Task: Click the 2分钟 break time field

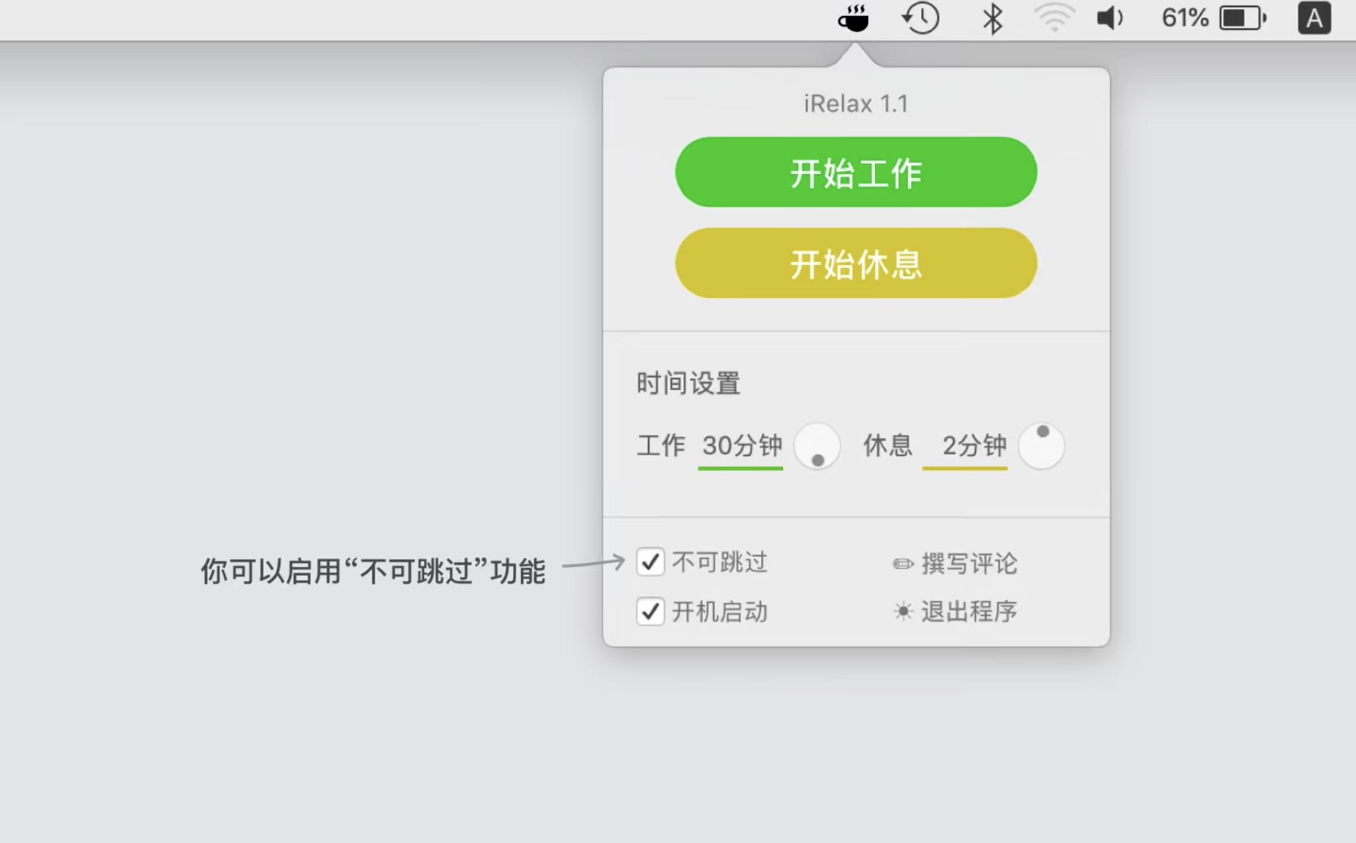Action: (965, 447)
